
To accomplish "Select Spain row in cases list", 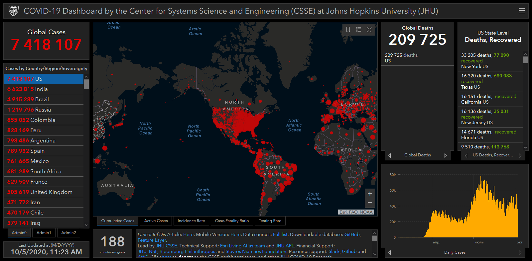I will tap(44, 151).
